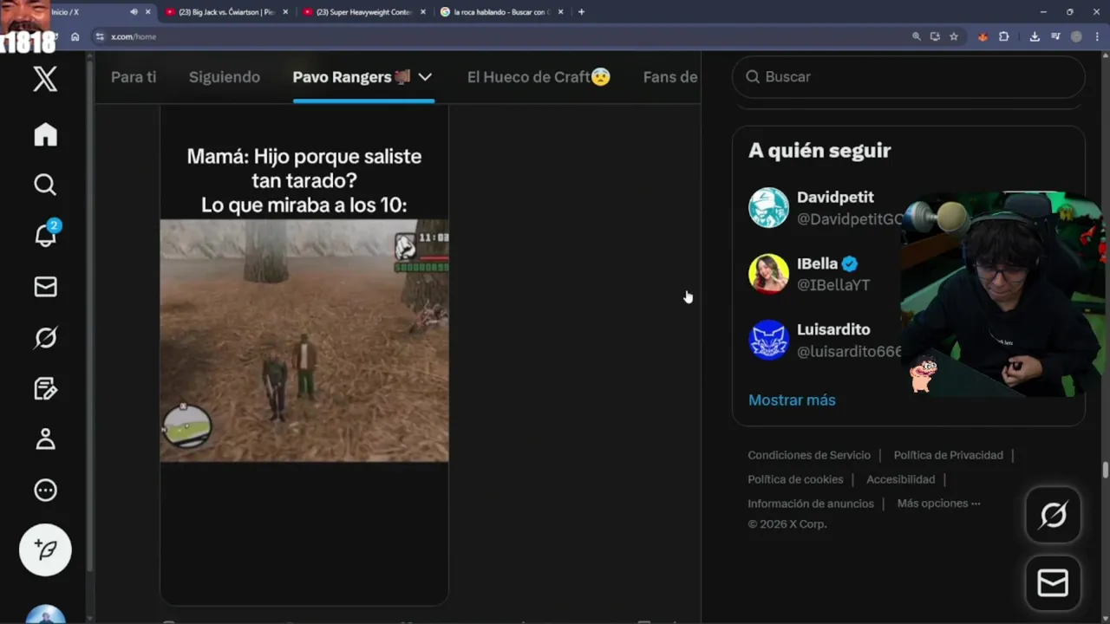Open Notifications bell with 2 badge
This screenshot has height=624, width=1110.
(x=45, y=234)
